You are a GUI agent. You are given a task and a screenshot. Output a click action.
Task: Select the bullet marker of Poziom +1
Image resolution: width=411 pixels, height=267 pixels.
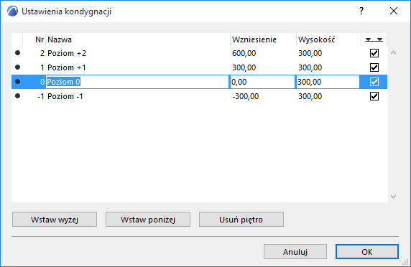(17, 67)
